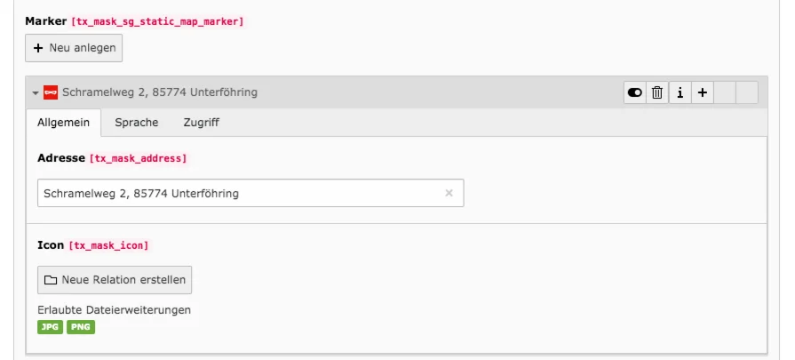Image resolution: width=795 pixels, height=360 pixels.
Task: Click the 'Icon' field label
Action: pos(51,244)
